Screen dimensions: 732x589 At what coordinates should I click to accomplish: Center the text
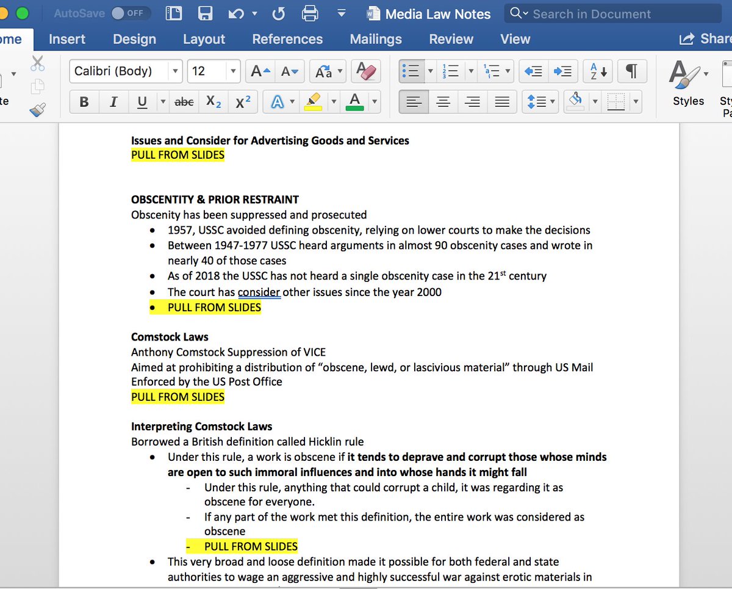click(443, 102)
